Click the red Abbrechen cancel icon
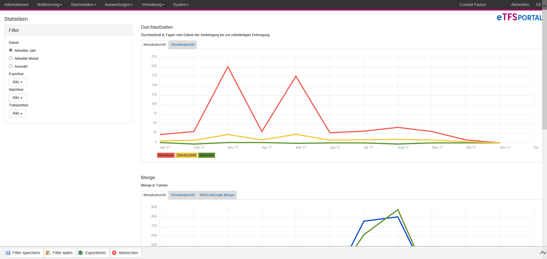547x259 pixels. coord(114,253)
